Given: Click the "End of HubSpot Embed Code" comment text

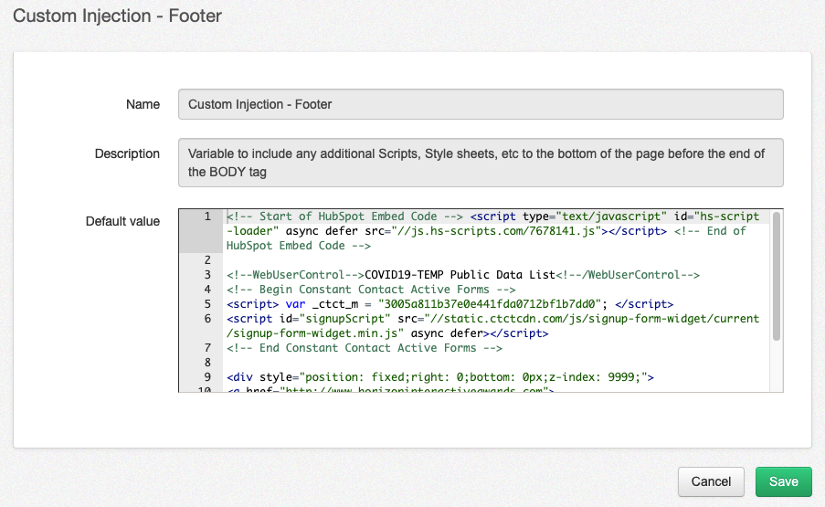Looking at the screenshot, I should pos(486,238).
